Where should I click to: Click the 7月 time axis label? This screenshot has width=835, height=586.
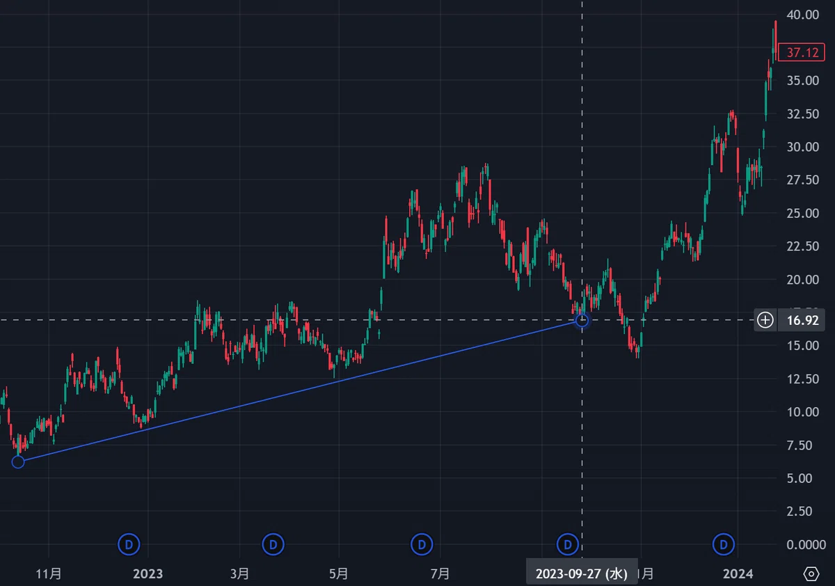[440, 574]
